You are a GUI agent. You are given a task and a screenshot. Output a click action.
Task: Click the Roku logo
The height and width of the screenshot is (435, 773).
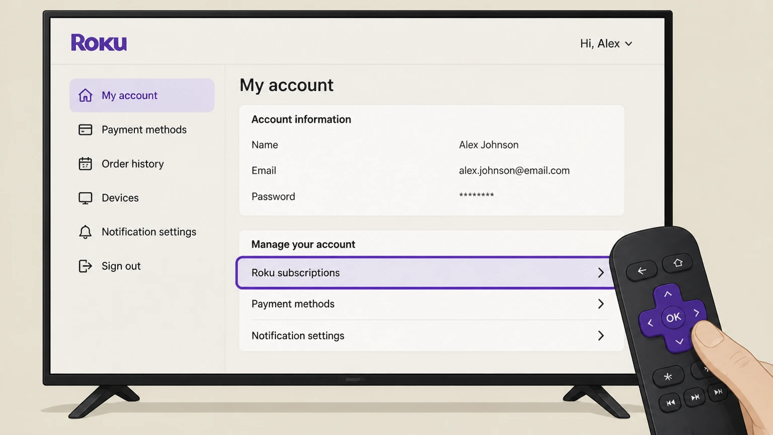pos(99,43)
